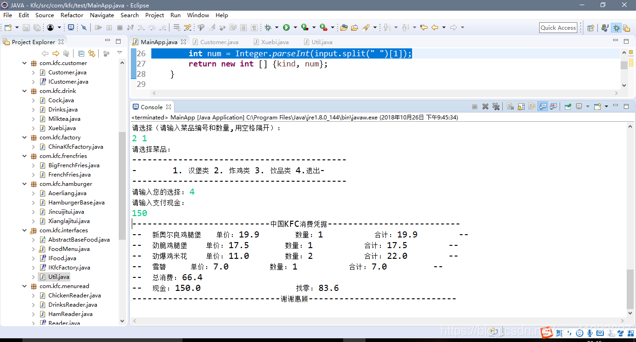Open the Debug button dropdown arrow

277,27
